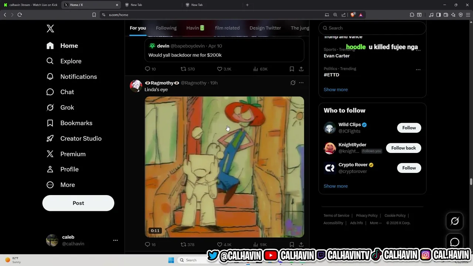Like the post with 3.1K likes
This screenshot has width=473, height=266.
click(x=224, y=69)
